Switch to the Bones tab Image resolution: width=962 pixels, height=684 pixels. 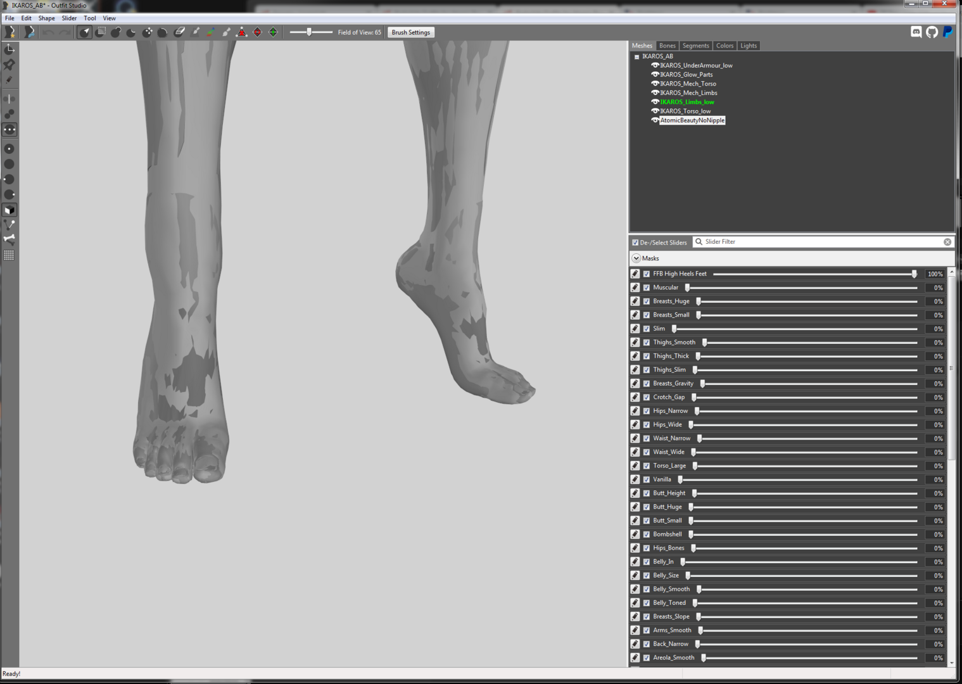667,46
